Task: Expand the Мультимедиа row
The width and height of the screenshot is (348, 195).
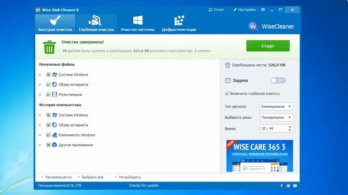Action: pyautogui.click(x=40, y=95)
